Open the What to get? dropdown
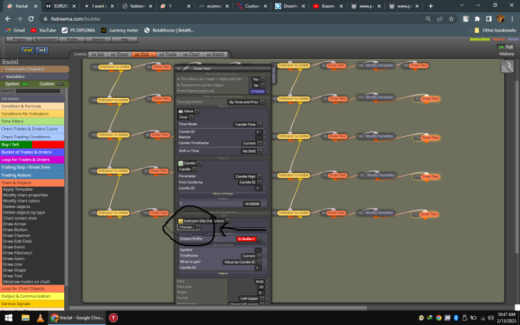Screen dimensions: 520x325 coord(242,262)
